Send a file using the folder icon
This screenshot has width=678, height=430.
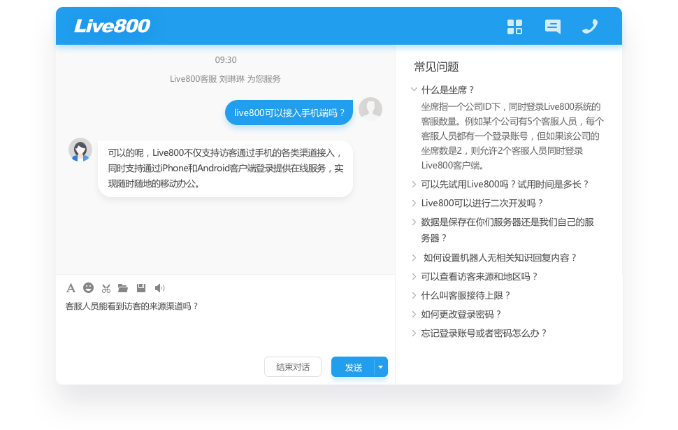[123, 287]
